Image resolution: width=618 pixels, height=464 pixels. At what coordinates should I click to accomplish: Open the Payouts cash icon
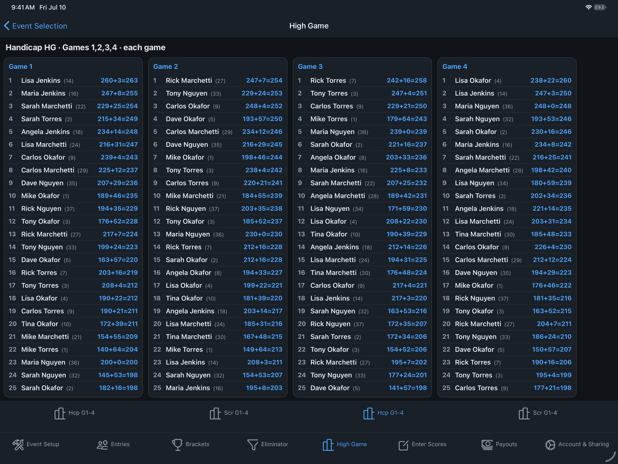[487, 445]
